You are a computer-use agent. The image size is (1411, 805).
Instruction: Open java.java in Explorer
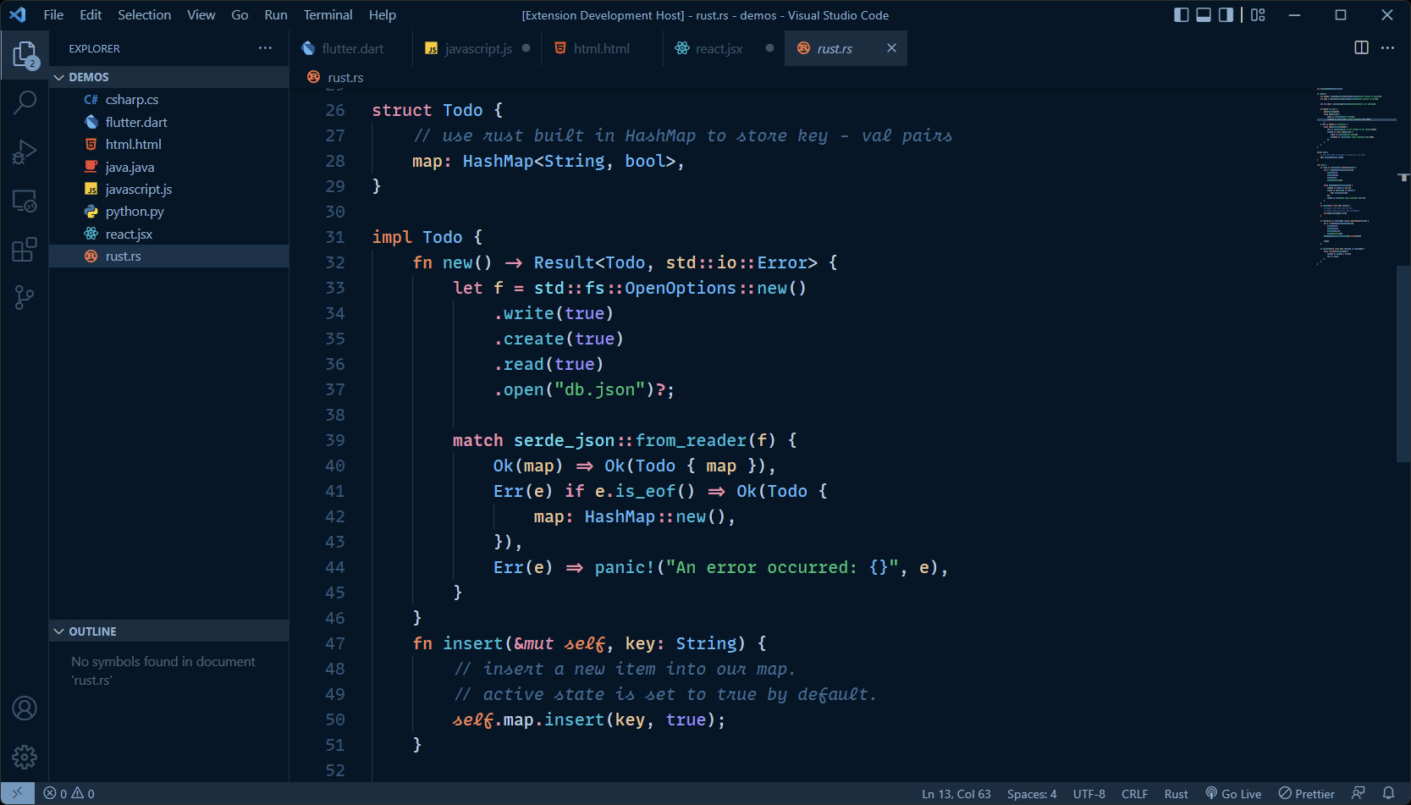pos(169,167)
